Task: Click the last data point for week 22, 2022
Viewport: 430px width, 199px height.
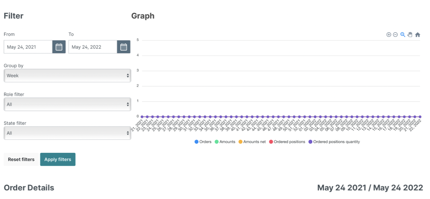Action: click(x=420, y=117)
